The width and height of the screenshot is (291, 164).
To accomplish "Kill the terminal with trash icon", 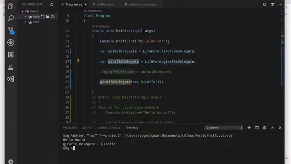I will pos(265,128).
